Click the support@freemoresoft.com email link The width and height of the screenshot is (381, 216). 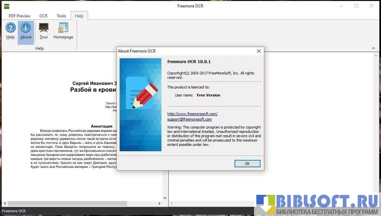point(189,120)
